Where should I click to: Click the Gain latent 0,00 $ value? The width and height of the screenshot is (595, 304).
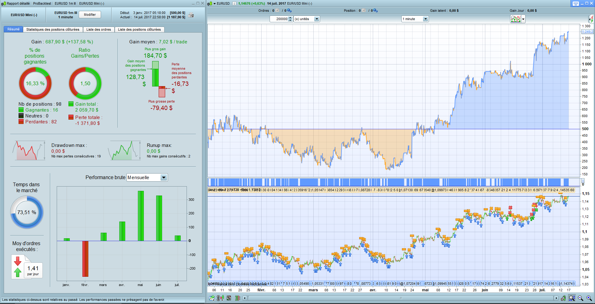click(454, 11)
